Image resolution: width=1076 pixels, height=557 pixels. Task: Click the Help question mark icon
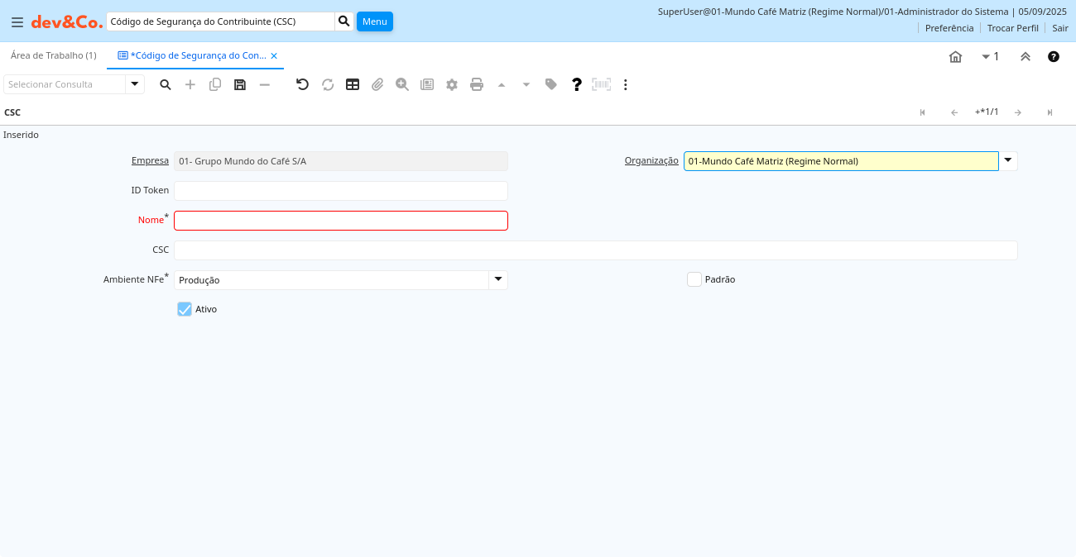click(577, 84)
